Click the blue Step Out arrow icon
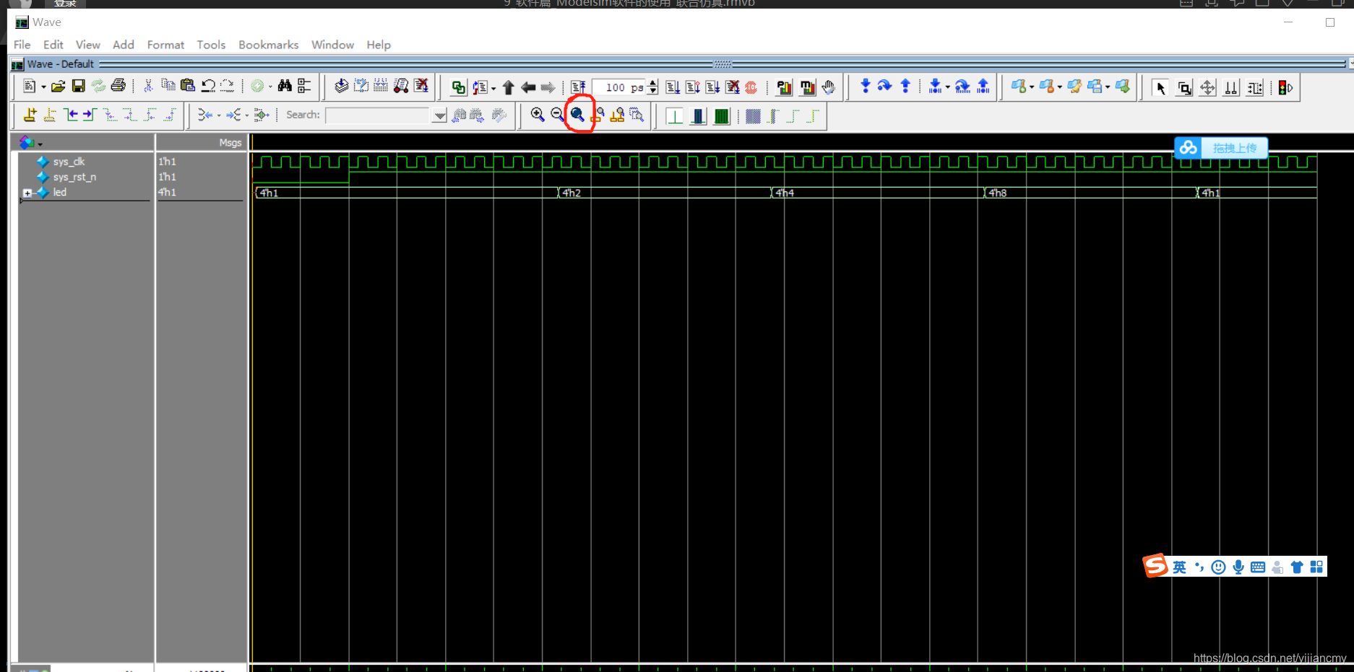 pos(905,87)
